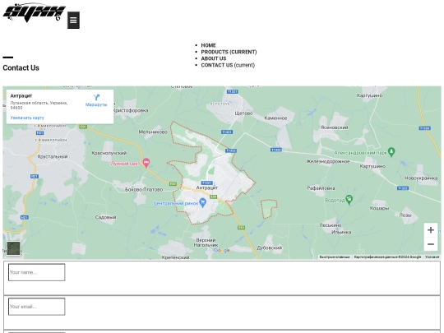444x333 pixels.
Task: Click the Краснолучский label on map
Action: pyautogui.click(x=109, y=153)
